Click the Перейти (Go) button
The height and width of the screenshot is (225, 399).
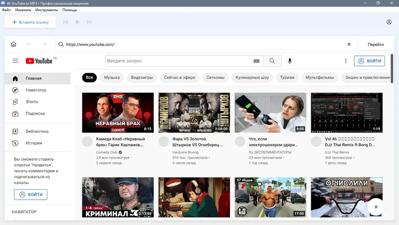(x=376, y=44)
